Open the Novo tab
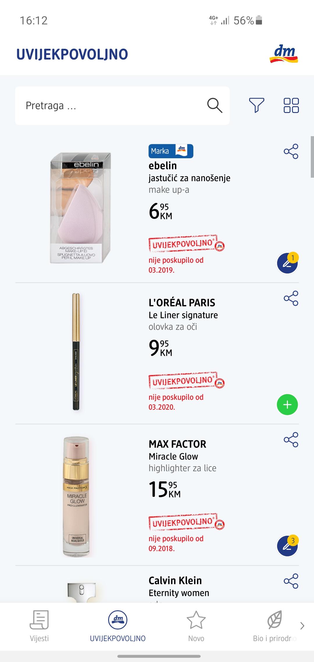This screenshot has height=662, width=314. click(196, 626)
